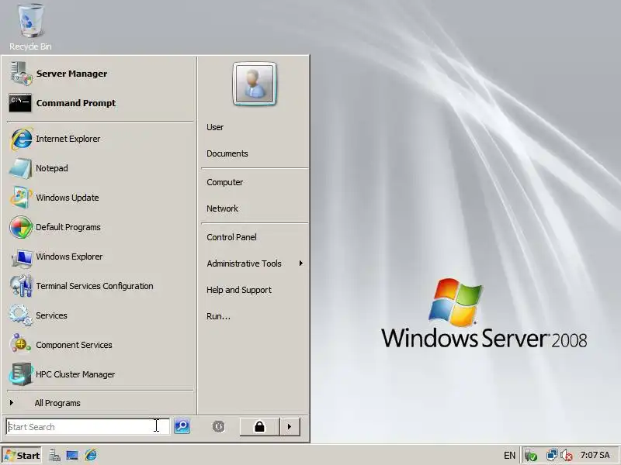
Task: Click Show Desktop quick launch icon
Action: pos(72,456)
